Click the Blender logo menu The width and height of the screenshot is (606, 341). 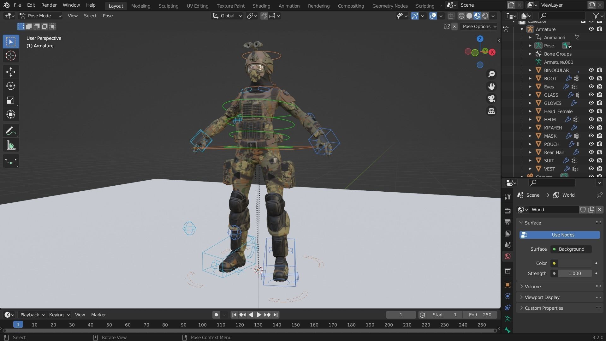(x=7, y=5)
